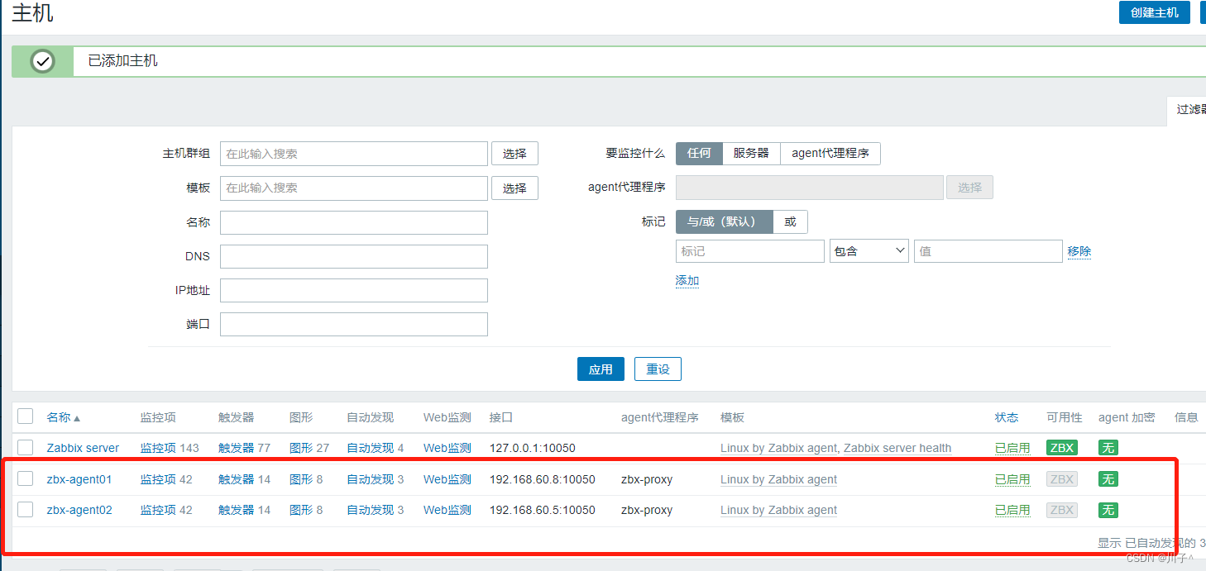Click grey ZBX badge for zbx-agent02
The width and height of the screenshot is (1206, 571).
coord(1062,510)
